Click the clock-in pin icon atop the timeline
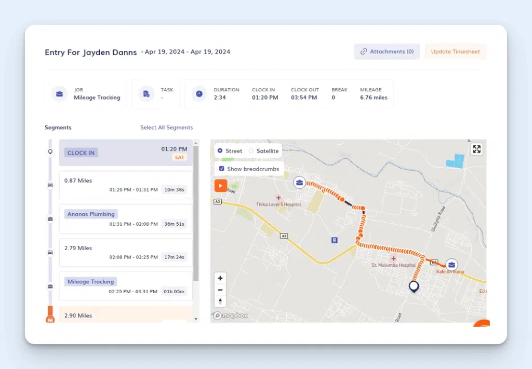 [50, 151]
